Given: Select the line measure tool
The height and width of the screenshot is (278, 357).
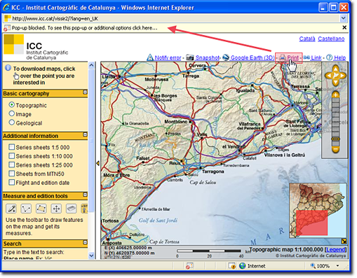Looking at the screenshot, I should pos(26,208).
